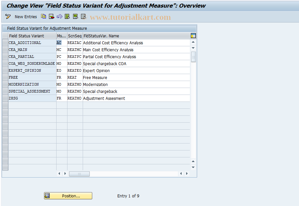
Task: Click the Ms... column header
Action: click(62, 36)
